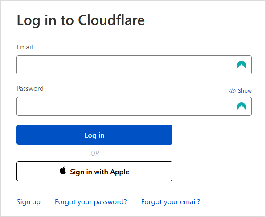
Task: Click the Email field label
Action: pyautogui.click(x=25, y=47)
